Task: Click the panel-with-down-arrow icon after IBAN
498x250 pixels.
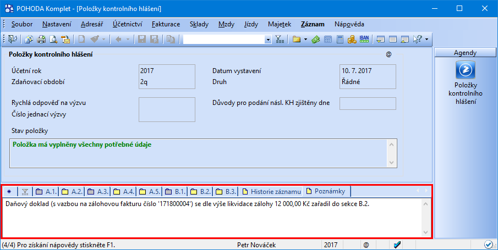Action: click(x=380, y=40)
